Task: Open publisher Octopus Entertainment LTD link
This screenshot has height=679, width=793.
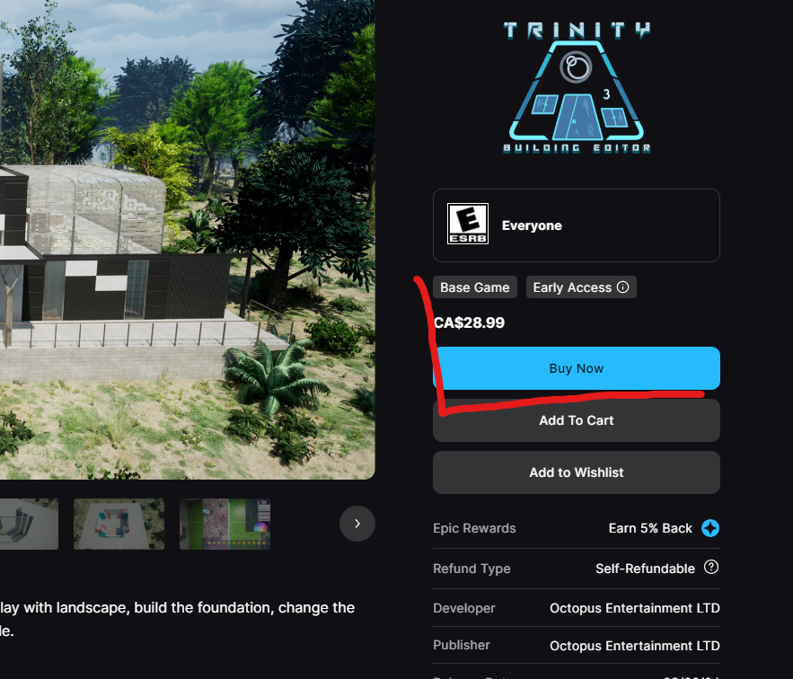Action: [635, 646]
